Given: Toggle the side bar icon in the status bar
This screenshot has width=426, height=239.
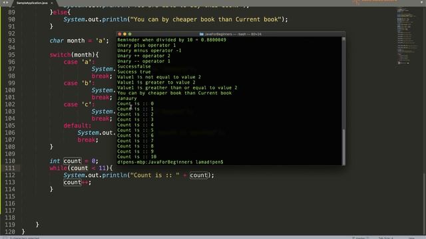Looking at the screenshot, I should 5,238.
